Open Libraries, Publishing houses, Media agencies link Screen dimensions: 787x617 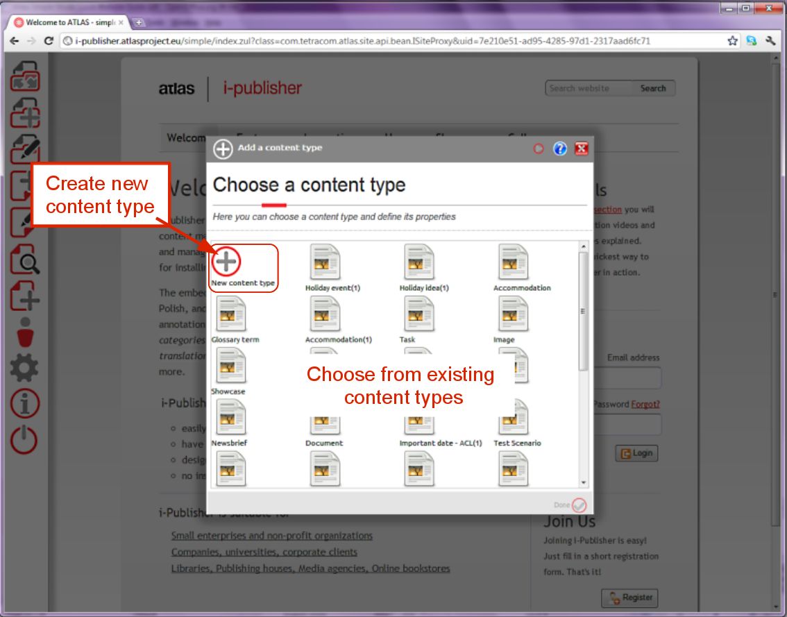311,569
